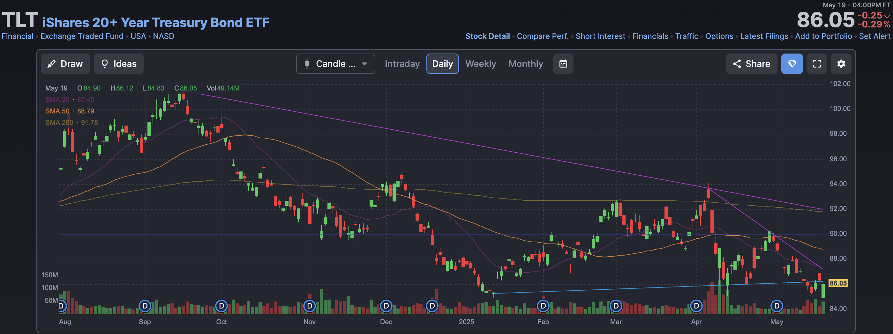
Task: Click the TLT ticker symbol
Action: 20,20
